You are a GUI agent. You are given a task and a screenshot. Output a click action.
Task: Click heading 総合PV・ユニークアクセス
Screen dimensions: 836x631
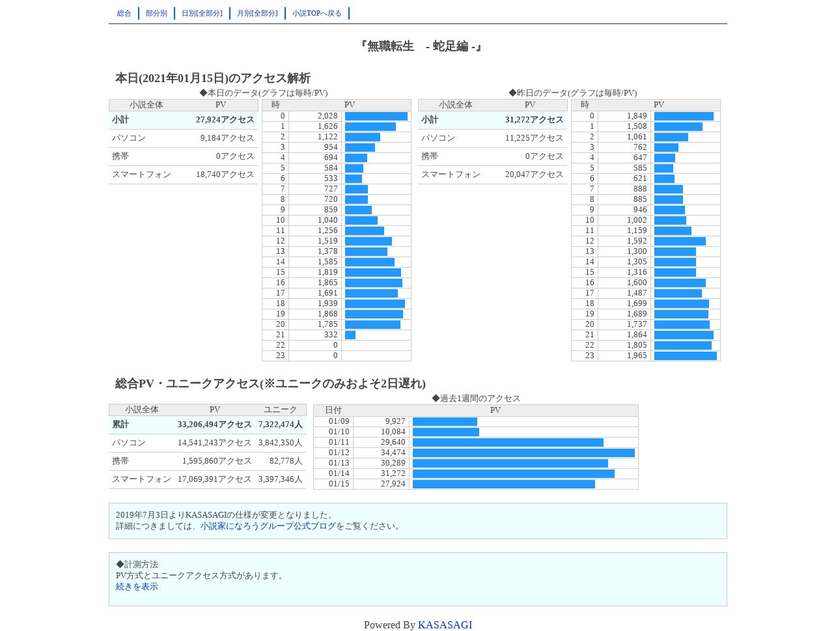coord(270,384)
